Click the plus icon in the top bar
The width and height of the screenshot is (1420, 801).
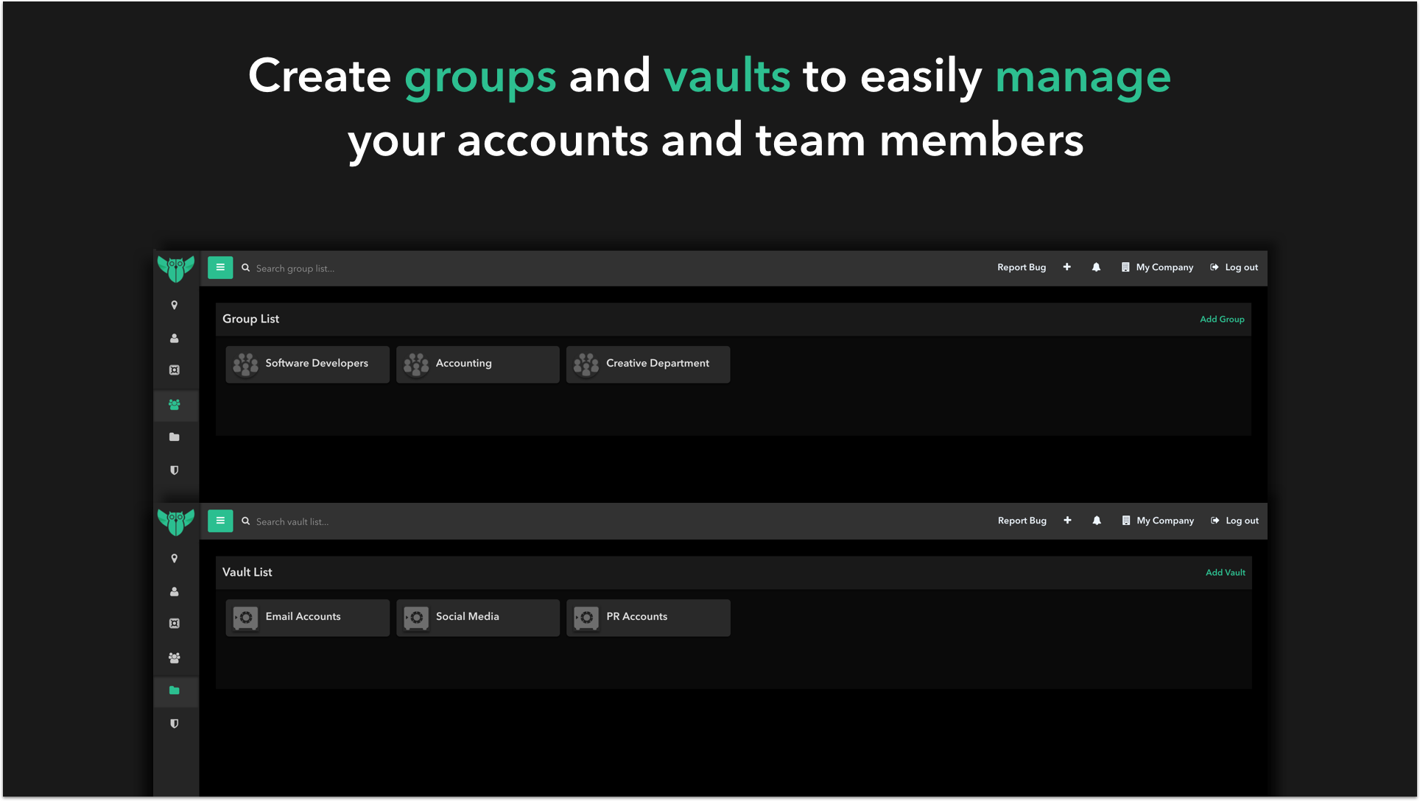pos(1066,267)
